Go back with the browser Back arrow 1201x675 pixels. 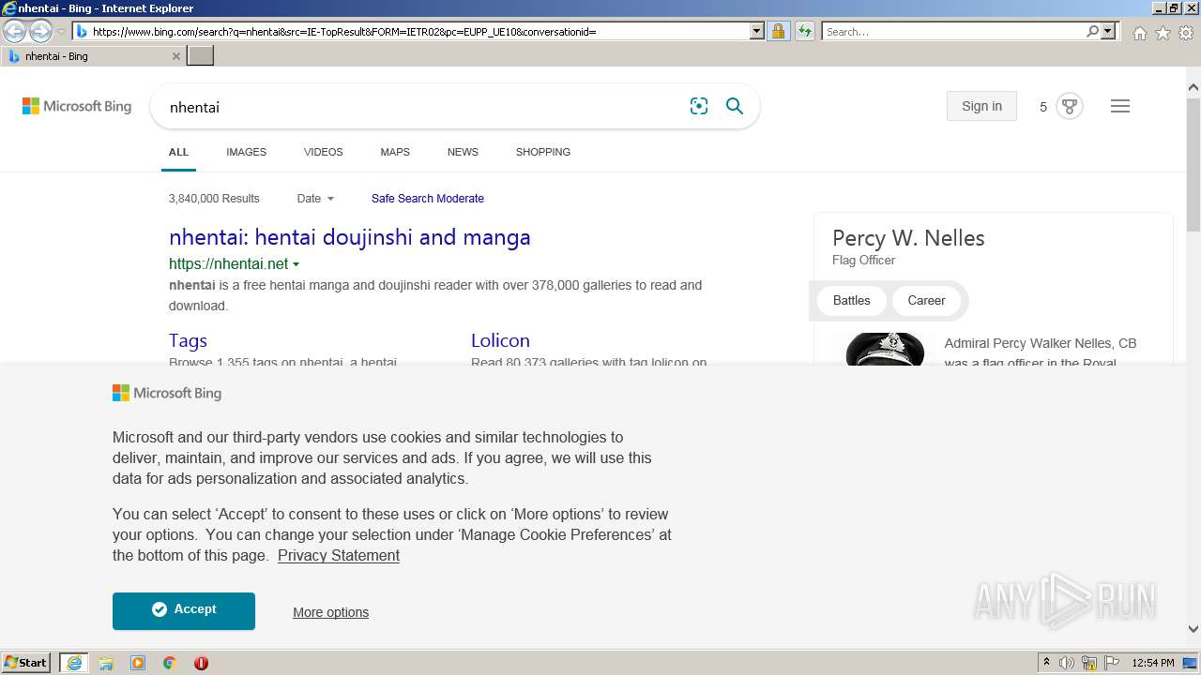click(14, 31)
